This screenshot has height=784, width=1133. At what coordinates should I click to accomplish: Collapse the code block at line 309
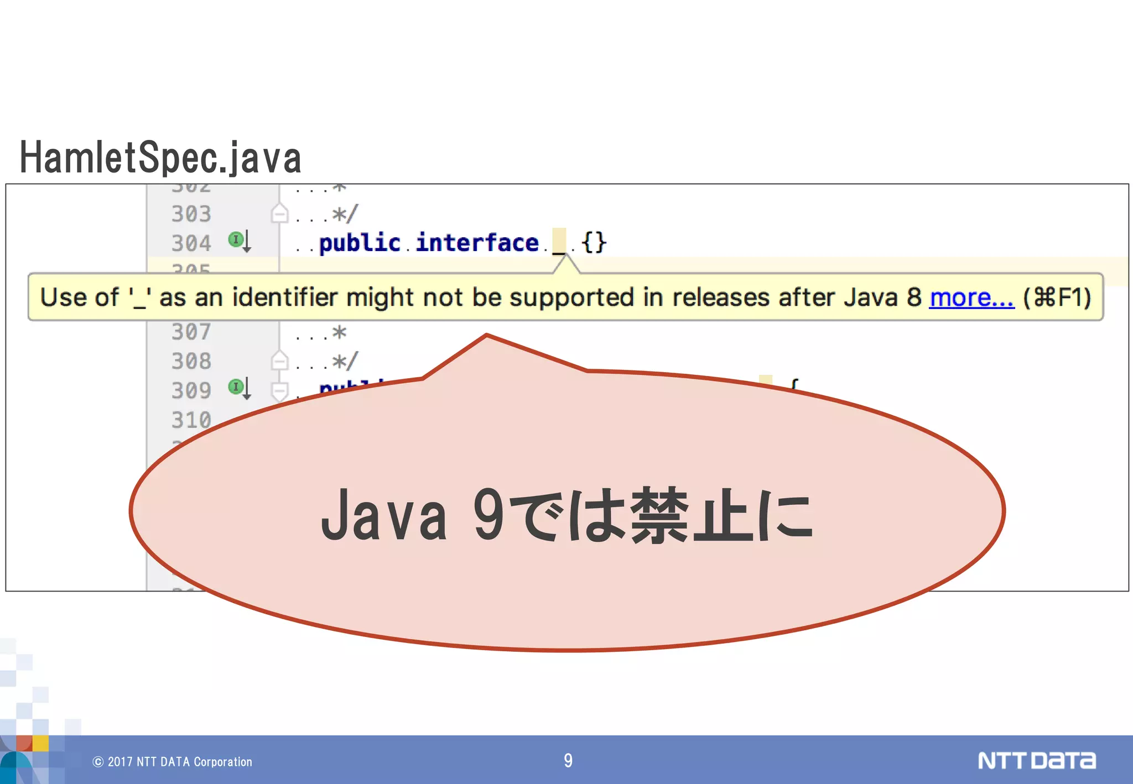tap(280, 389)
